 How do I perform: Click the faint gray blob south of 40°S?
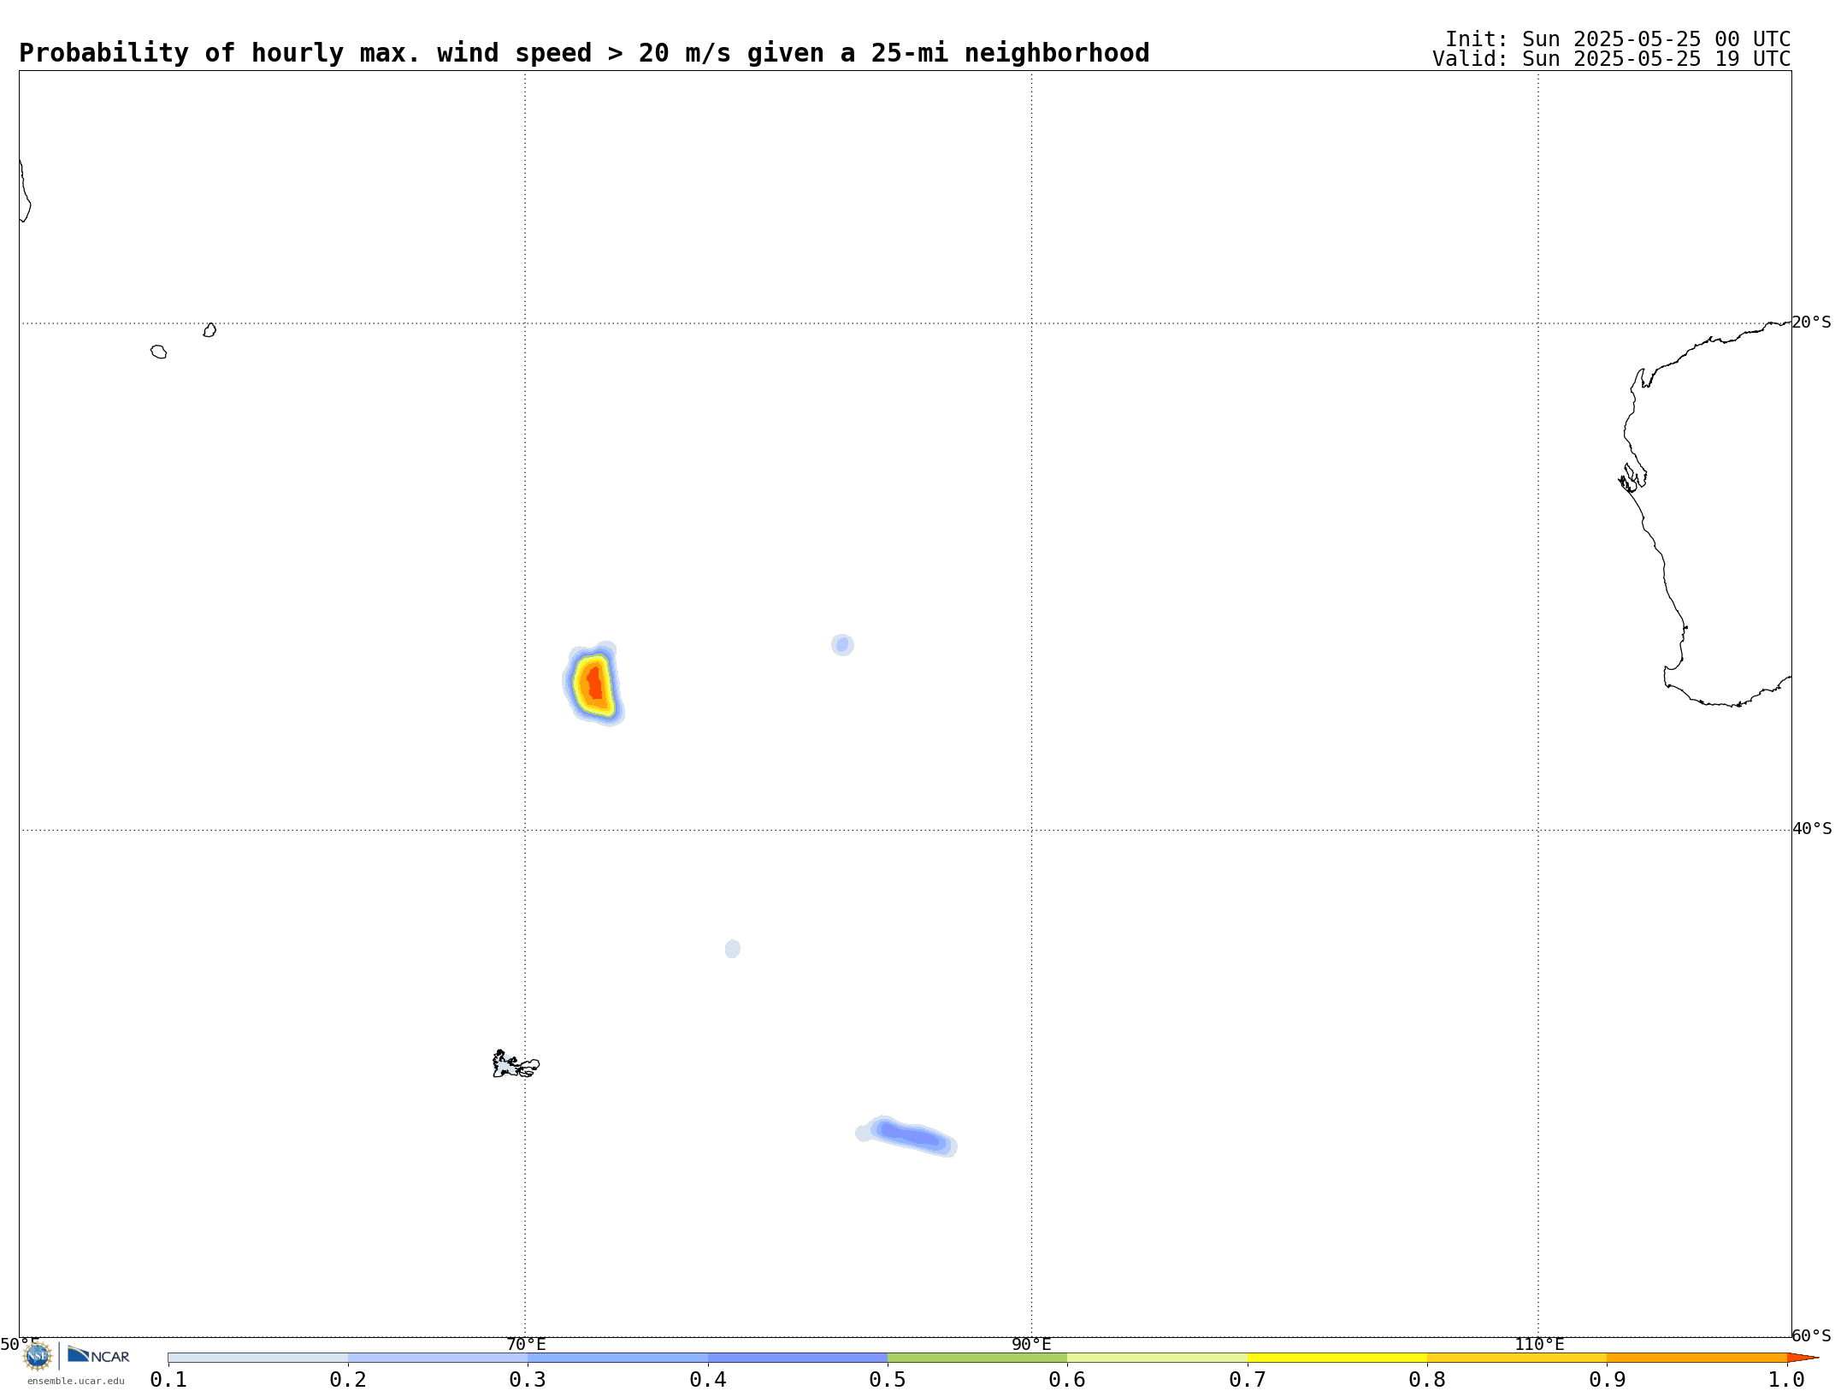(x=733, y=949)
